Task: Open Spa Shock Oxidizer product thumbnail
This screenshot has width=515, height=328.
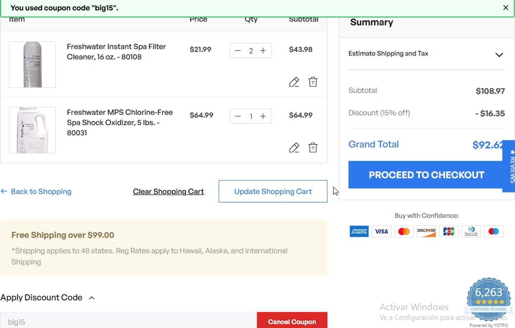Action: (x=32, y=130)
